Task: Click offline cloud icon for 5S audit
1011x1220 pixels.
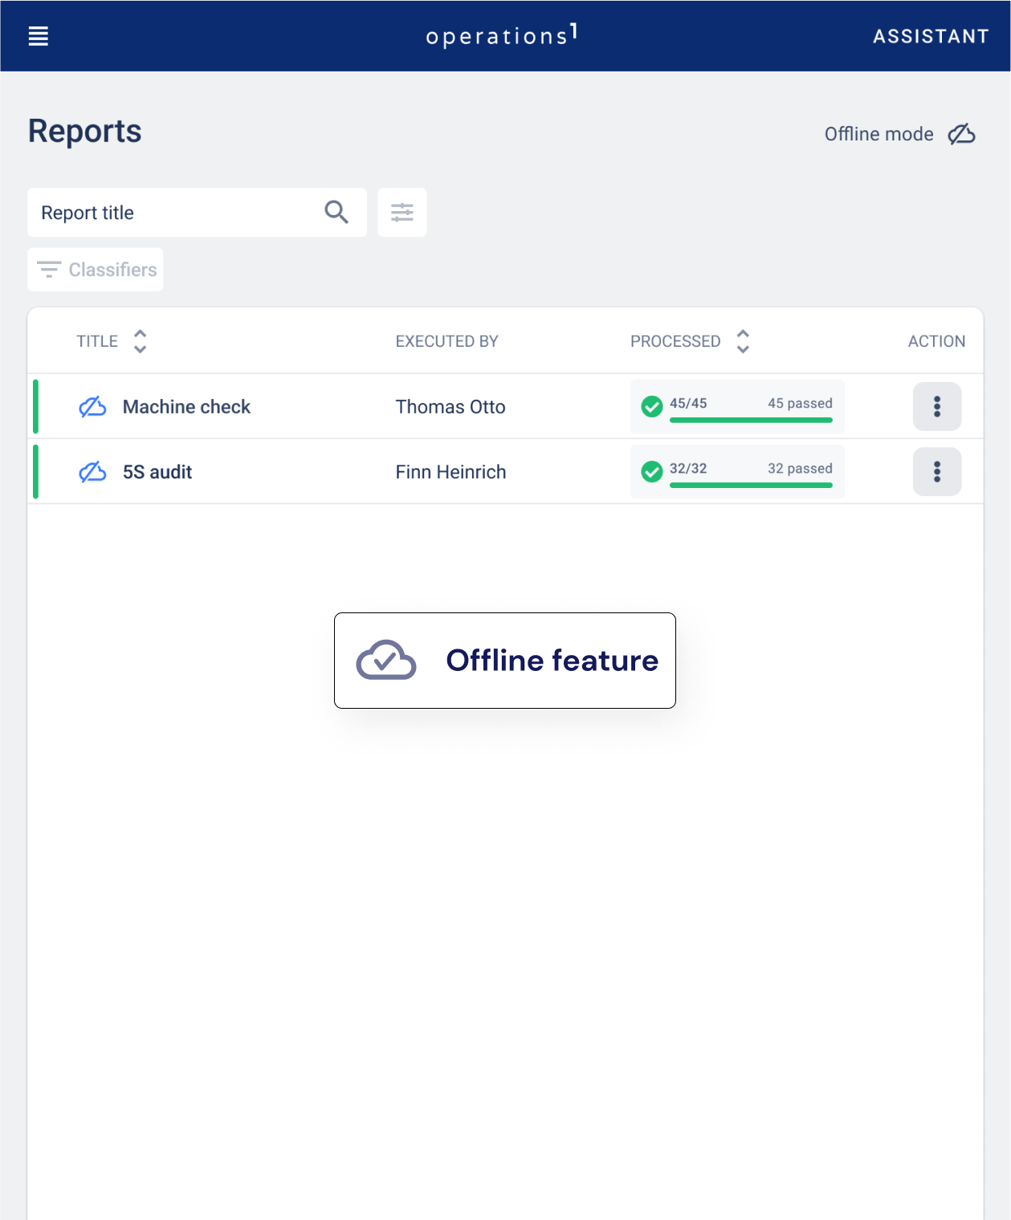Action: click(92, 472)
